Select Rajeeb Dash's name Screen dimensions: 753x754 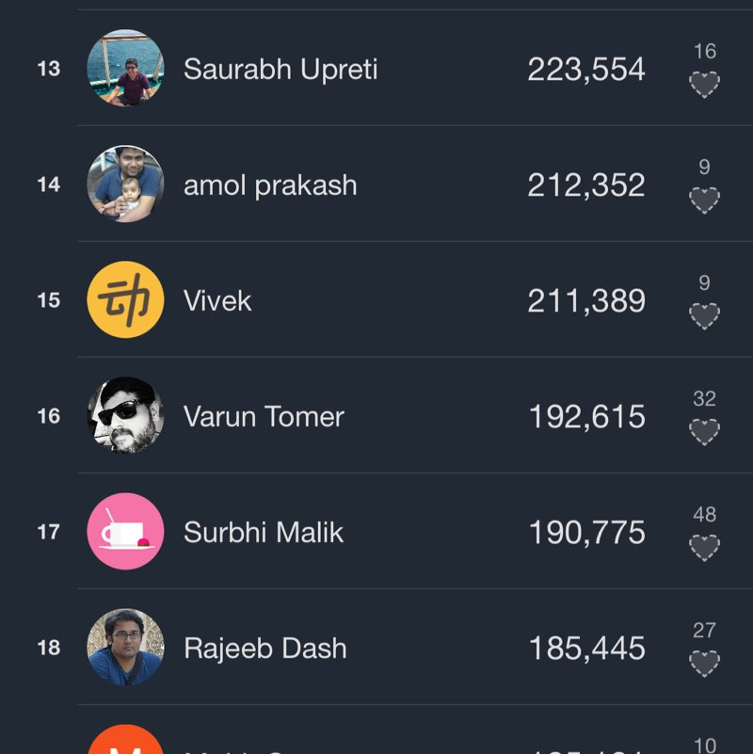tap(264, 649)
